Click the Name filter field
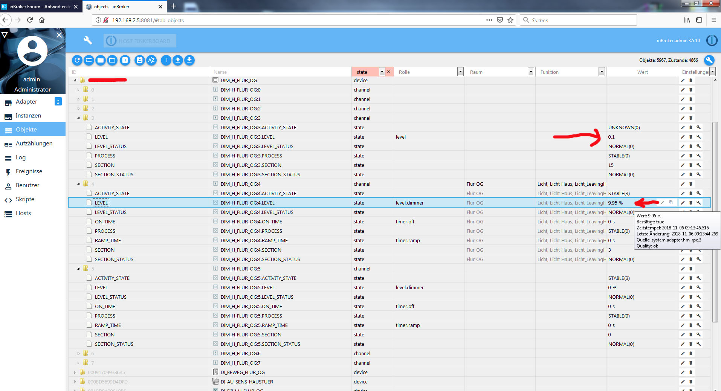Screen dimensions: 721x391 tap(281, 72)
